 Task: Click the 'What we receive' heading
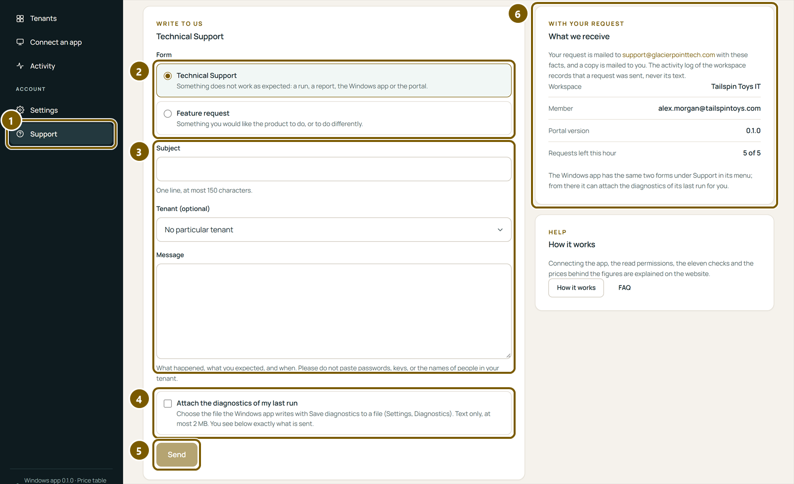point(579,37)
